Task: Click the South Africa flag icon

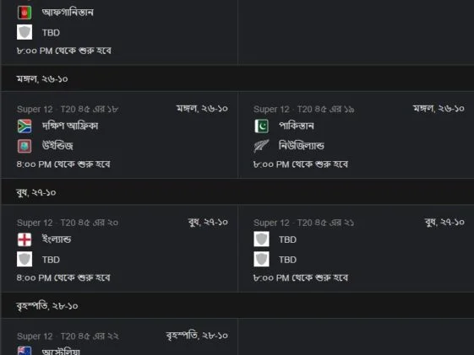Action: (x=25, y=126)
